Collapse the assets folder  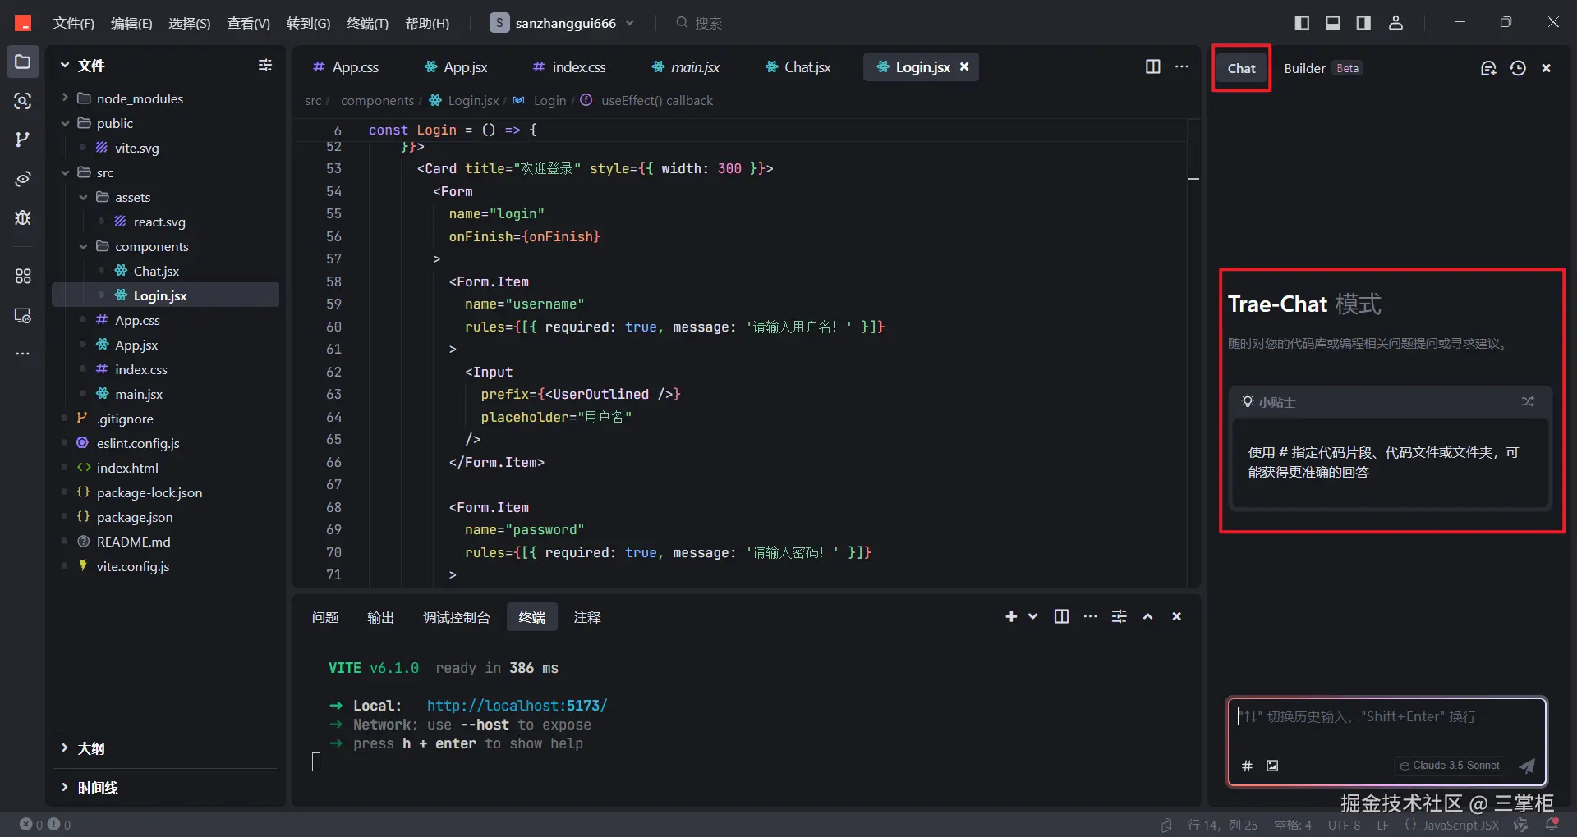83,197
